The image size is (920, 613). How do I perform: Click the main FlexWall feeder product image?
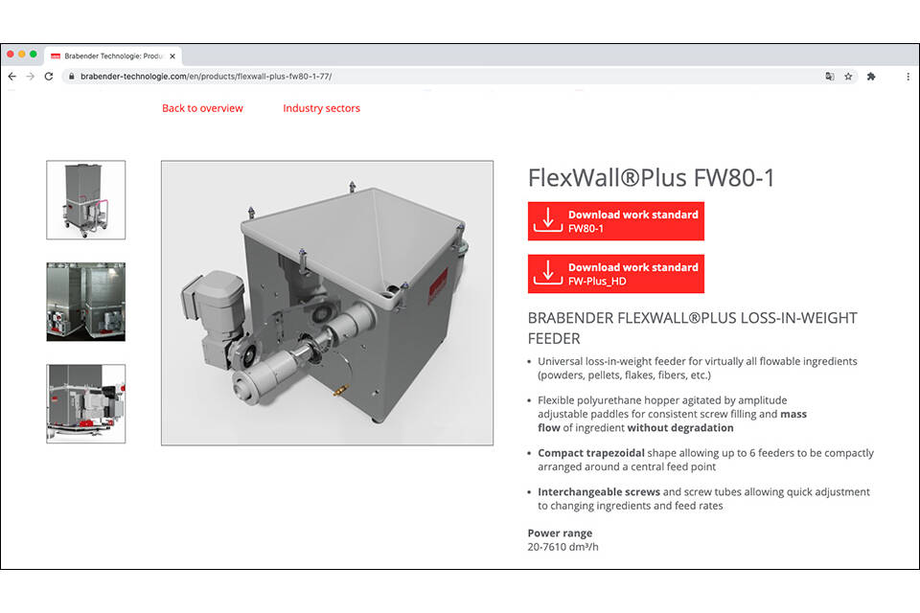tap(327, 303)
